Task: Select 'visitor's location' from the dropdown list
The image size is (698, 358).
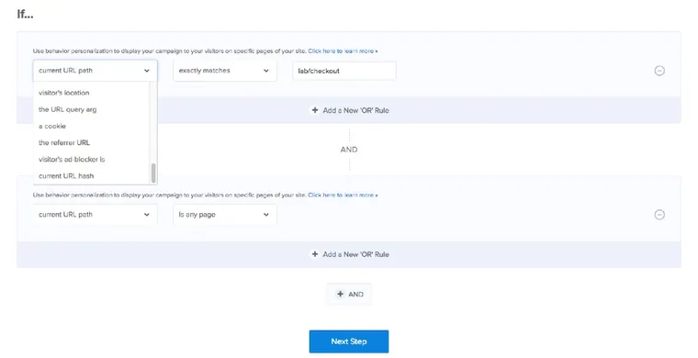Action: (91, 93)
